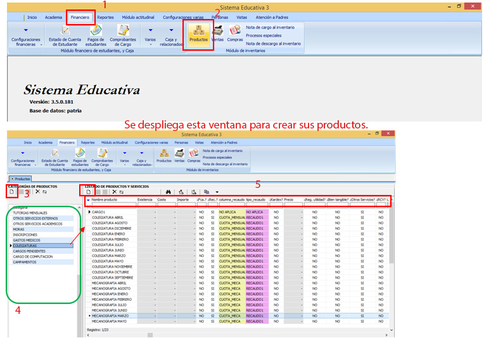Click the copy icon in products toolbar
Viewport: 484px width, 338px height.
coord(207,192)
